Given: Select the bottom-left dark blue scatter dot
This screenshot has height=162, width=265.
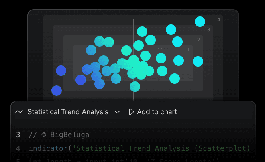Looking at the screenshot, I should point(57,91).
